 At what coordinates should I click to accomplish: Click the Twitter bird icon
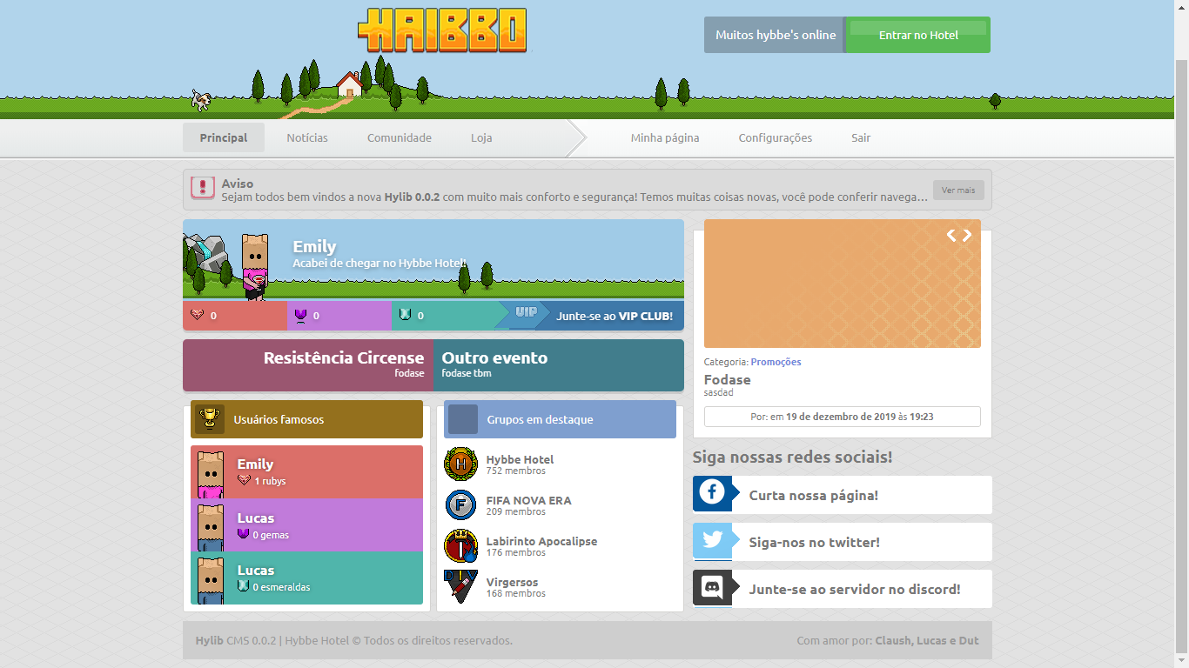point(712,540)
